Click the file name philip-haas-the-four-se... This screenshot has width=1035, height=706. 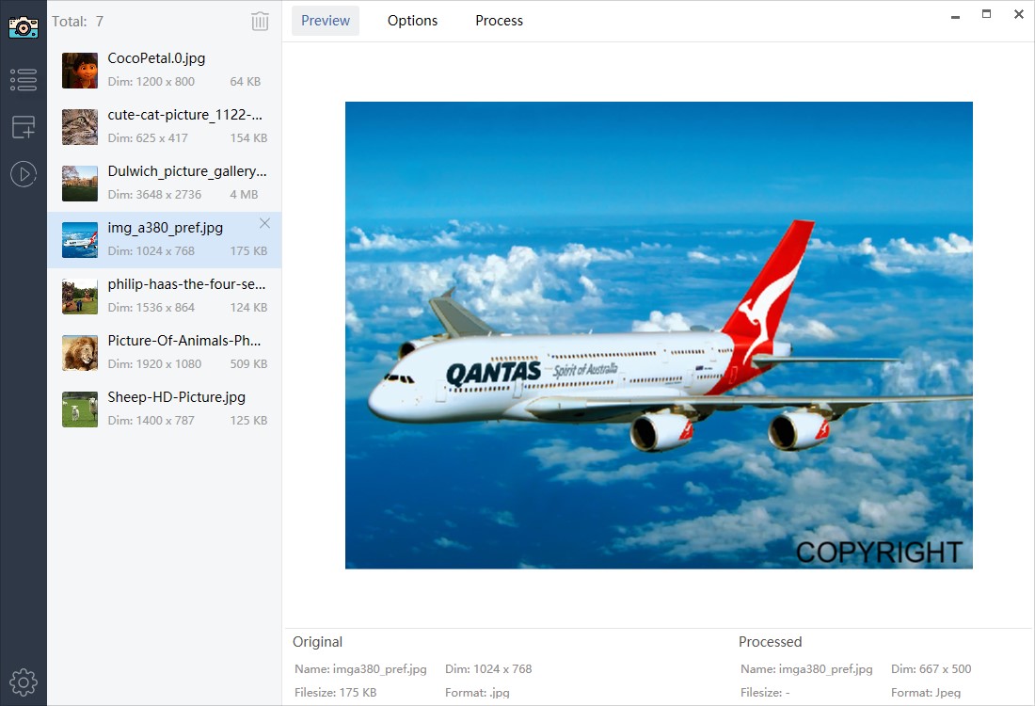[187, 284]
